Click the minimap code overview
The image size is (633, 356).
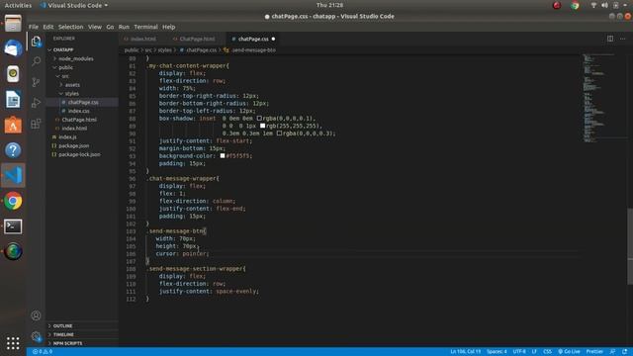[599, 97]
